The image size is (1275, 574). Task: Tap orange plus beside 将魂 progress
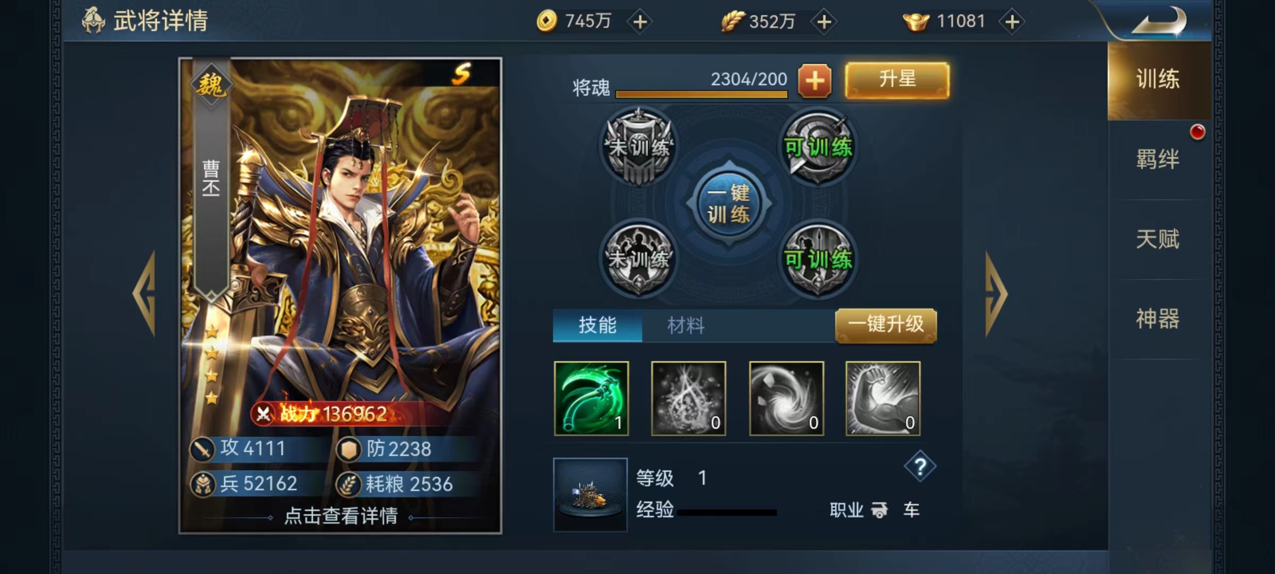click(x=815, y=81)
